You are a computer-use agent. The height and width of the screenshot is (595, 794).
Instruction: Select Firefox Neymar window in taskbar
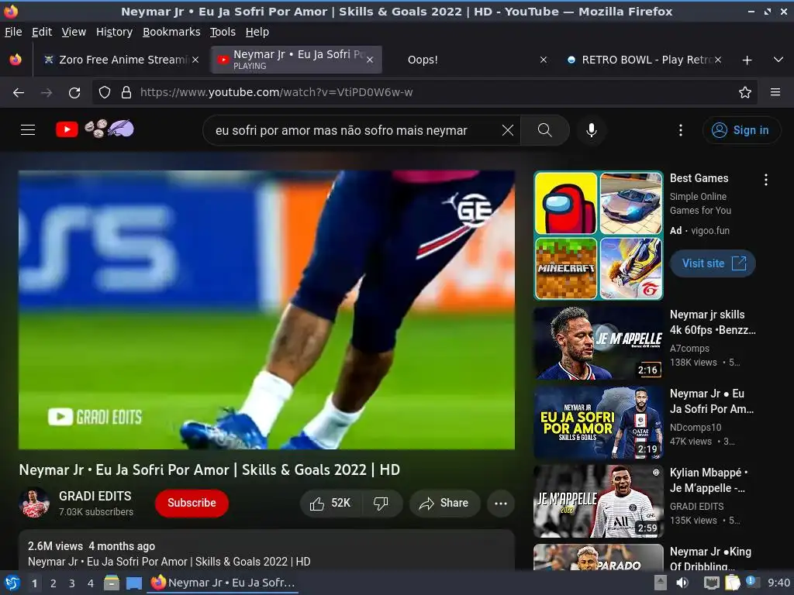click(x=223, y=583)
